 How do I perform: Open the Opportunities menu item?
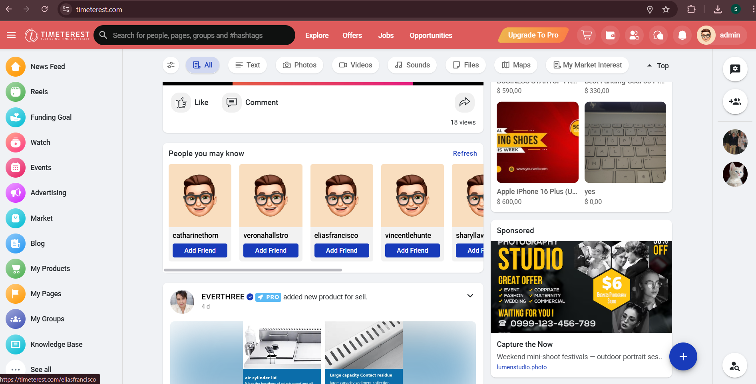(431, 36)
